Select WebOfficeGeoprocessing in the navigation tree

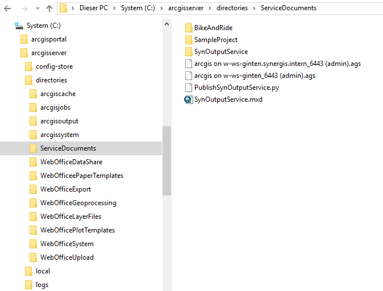(x=78, y=203)
